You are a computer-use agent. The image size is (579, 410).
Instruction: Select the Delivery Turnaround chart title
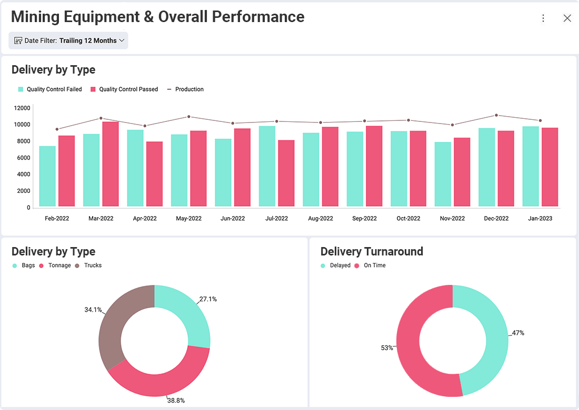point(372,252)
